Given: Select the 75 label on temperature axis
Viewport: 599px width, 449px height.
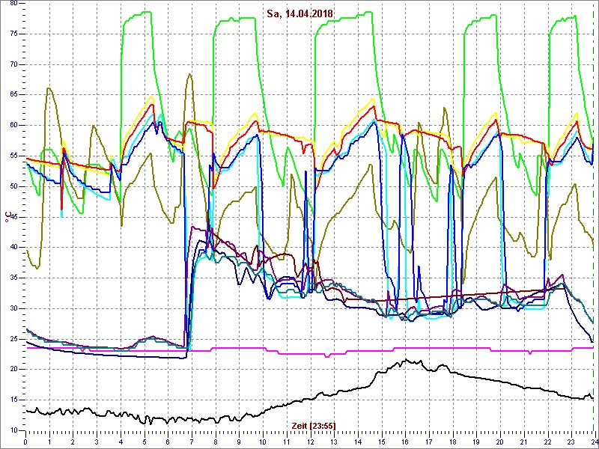Looking at the screenshot, I should [13, 34].
